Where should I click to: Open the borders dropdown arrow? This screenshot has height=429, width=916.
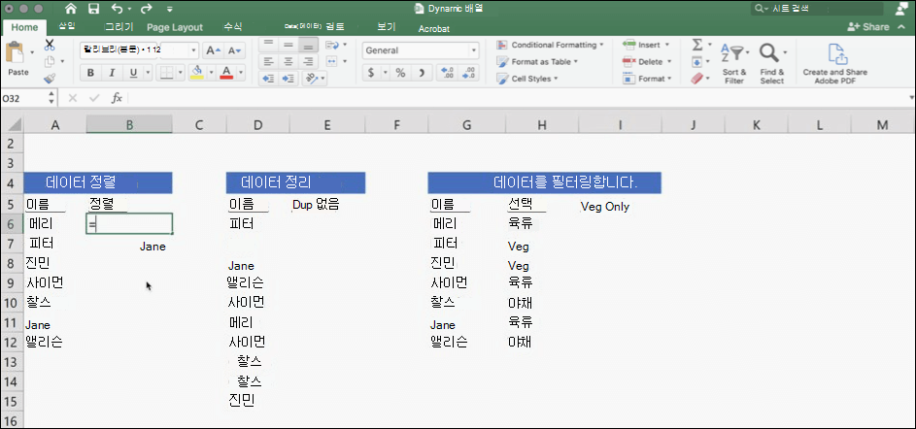(180, 73)
